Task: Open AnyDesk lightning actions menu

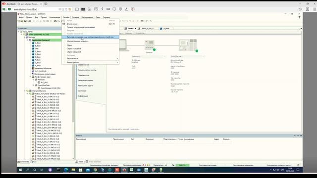Action: (103, 9)
